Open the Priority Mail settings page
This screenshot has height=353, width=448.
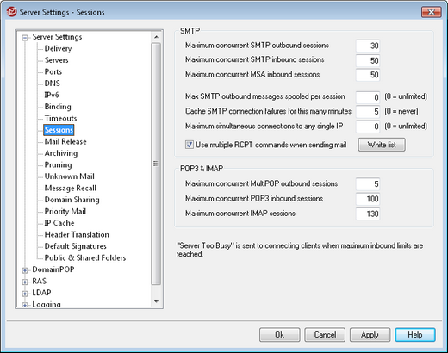[x=65, y=211]
